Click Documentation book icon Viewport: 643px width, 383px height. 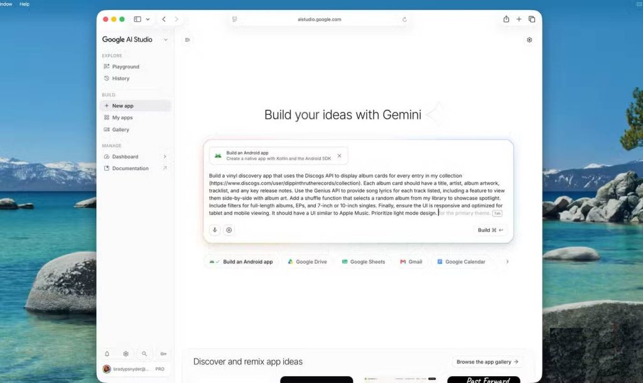pyautogui.click(x=107, y=168)
